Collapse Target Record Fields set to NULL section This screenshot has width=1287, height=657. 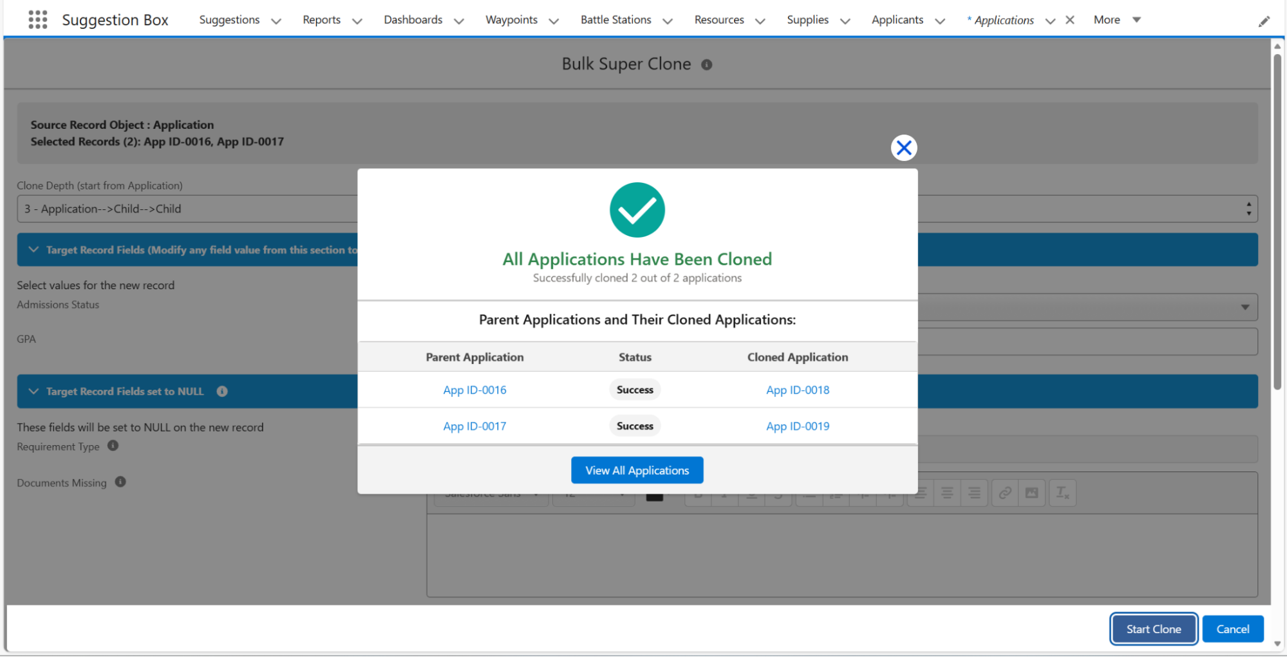33,391
